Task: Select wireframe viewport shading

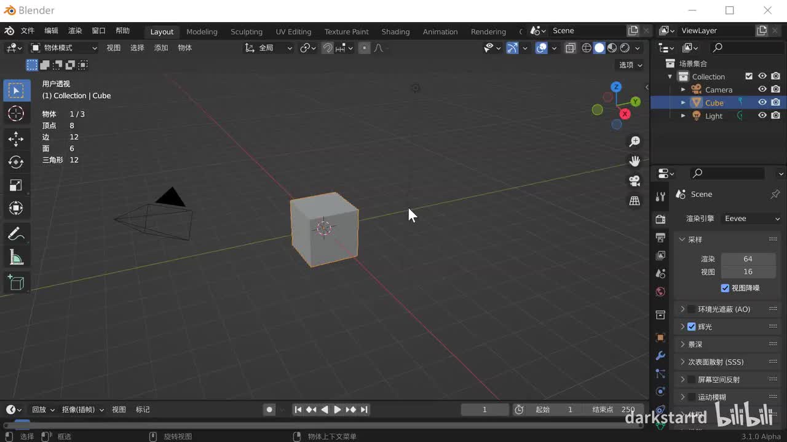Action: [x=587, y=48]
